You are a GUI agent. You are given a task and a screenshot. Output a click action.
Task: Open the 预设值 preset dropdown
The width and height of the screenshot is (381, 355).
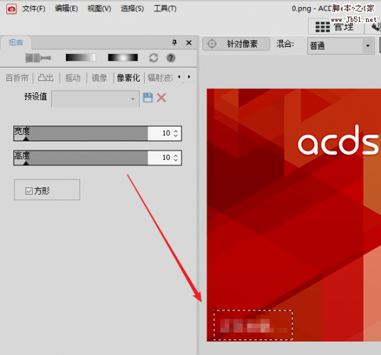pos(95,99)
